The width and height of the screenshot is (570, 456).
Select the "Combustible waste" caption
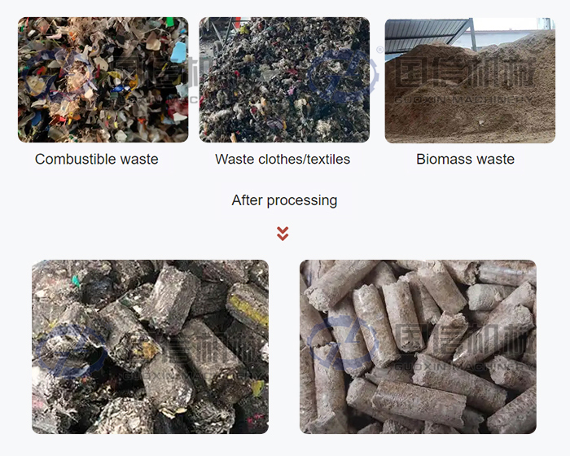97,160
